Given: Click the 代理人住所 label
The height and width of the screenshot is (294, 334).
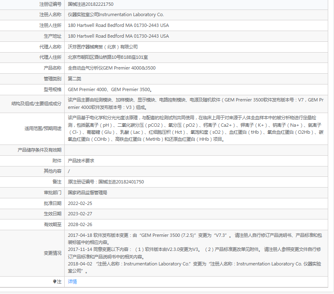Looking at the screenshot, I should pos(51,57).
